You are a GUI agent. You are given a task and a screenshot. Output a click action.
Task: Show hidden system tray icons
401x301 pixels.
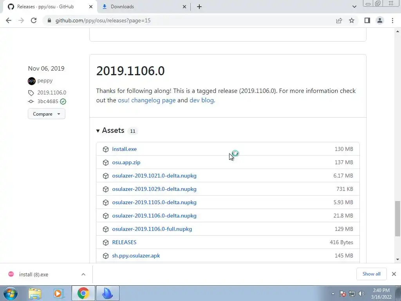333,294
